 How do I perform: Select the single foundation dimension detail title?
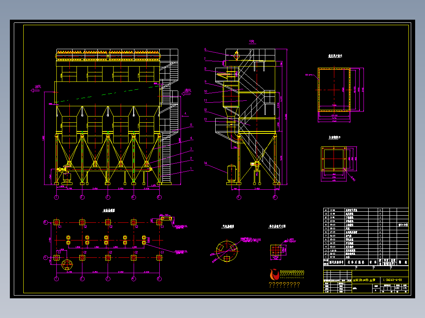coord(277,226)
